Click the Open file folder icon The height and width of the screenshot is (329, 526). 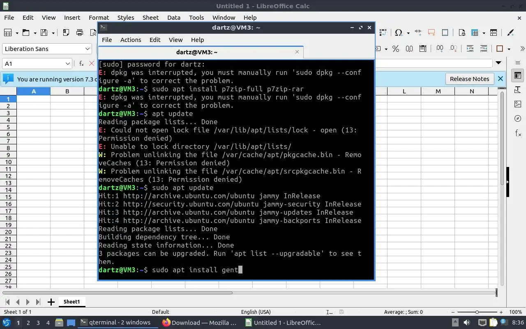pos(26,33)
